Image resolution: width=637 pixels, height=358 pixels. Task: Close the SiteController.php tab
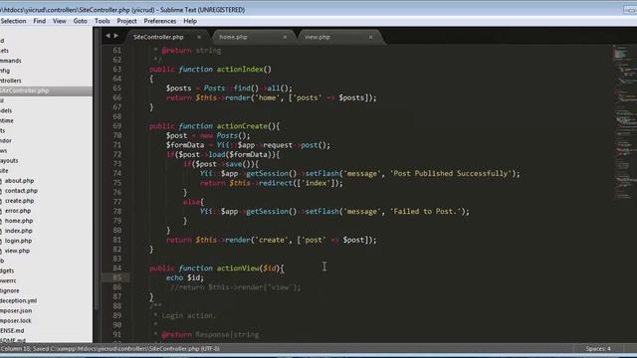199,37
